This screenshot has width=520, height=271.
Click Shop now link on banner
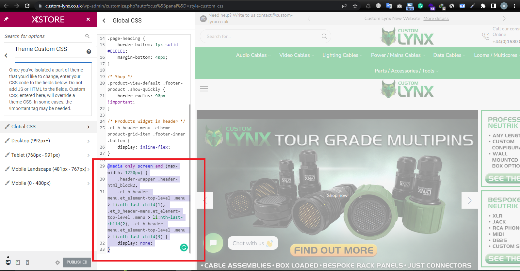pyautogui.click(x=337, y=195)
